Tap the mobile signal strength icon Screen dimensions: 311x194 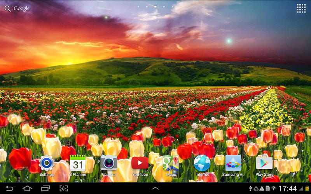pyautogui.click(x=301, y=189)
